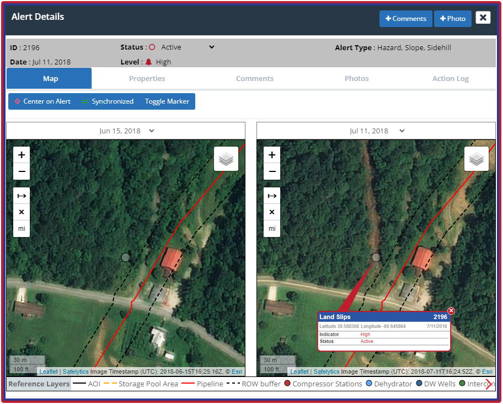Open the layers control on left map
This screenshot has width=503, height=404.
pyautogui.click(x=226, y=159)
